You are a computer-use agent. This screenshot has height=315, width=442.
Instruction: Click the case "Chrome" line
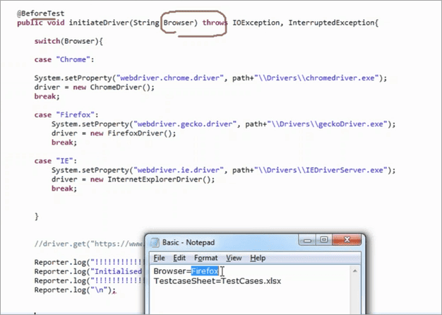point(64,59)
